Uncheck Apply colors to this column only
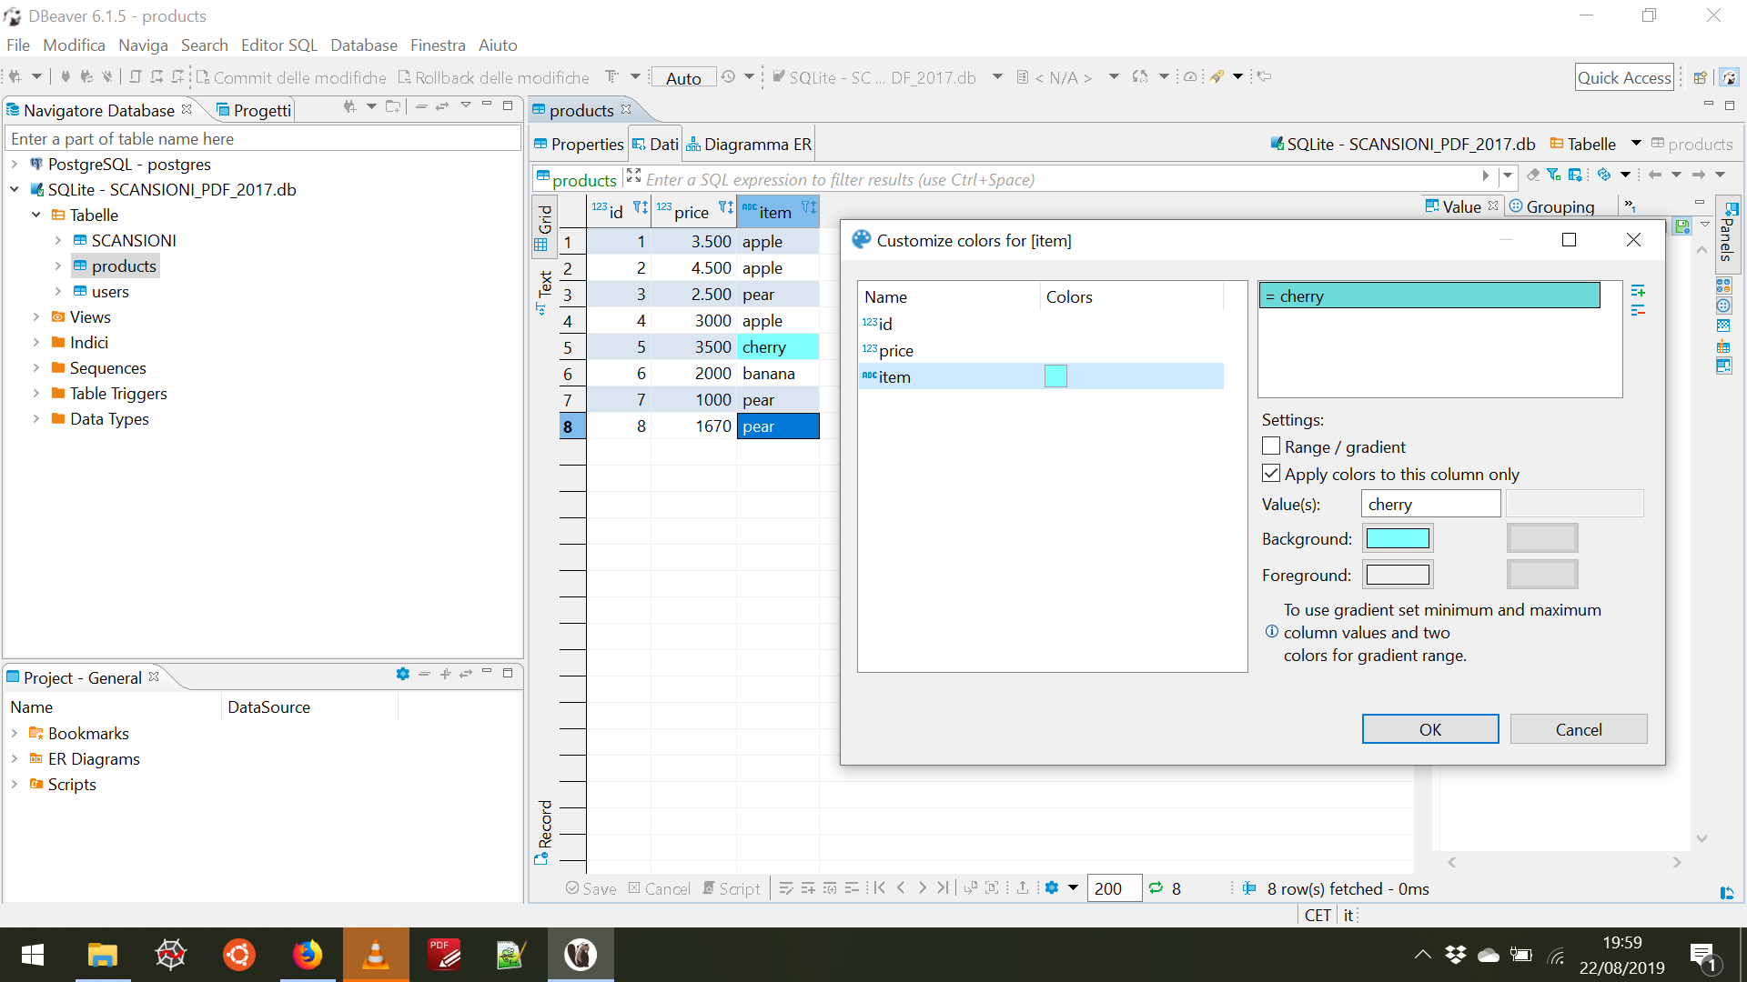This screenshot has width=1747, height=982. [1271, 473]
